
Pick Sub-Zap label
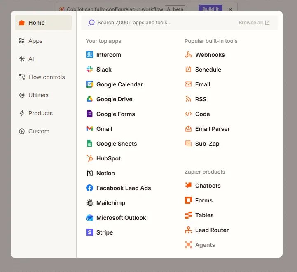(x=207, y=144)
